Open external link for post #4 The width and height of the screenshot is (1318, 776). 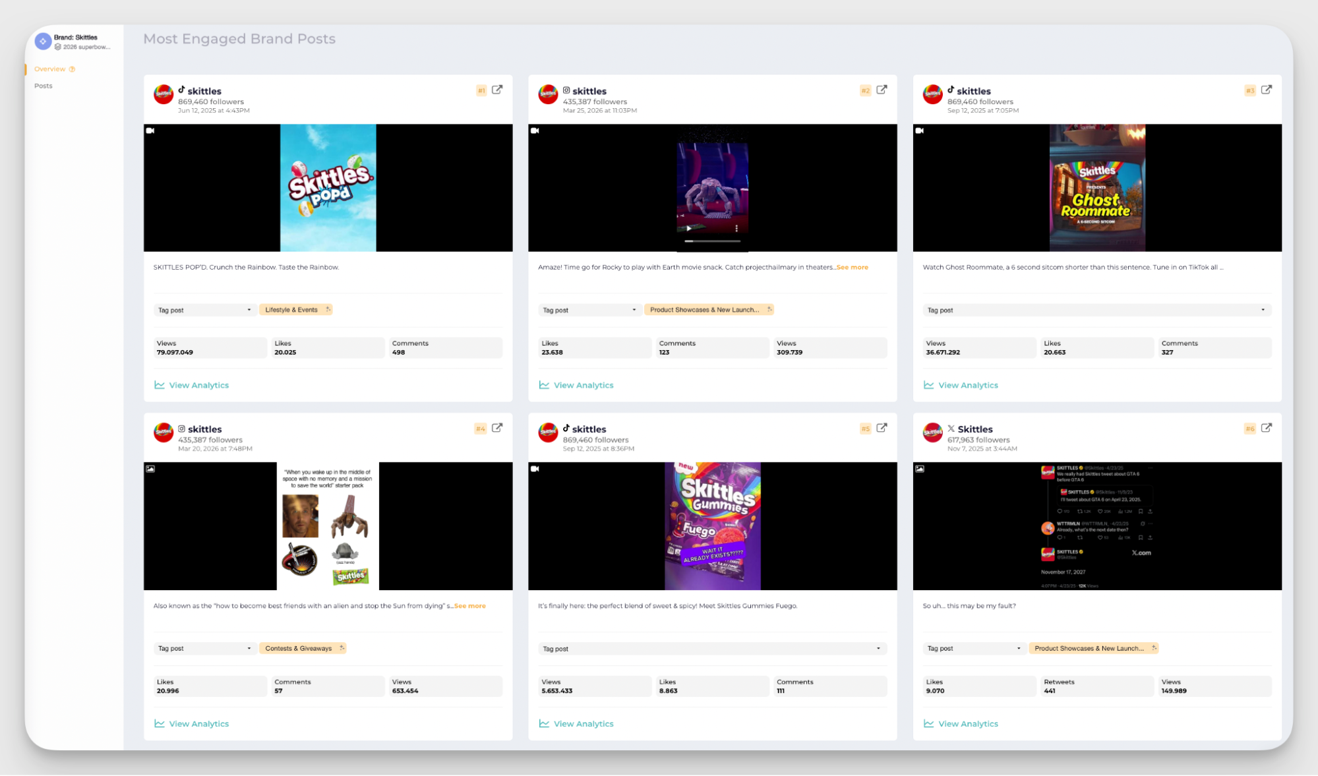[497, 428]
